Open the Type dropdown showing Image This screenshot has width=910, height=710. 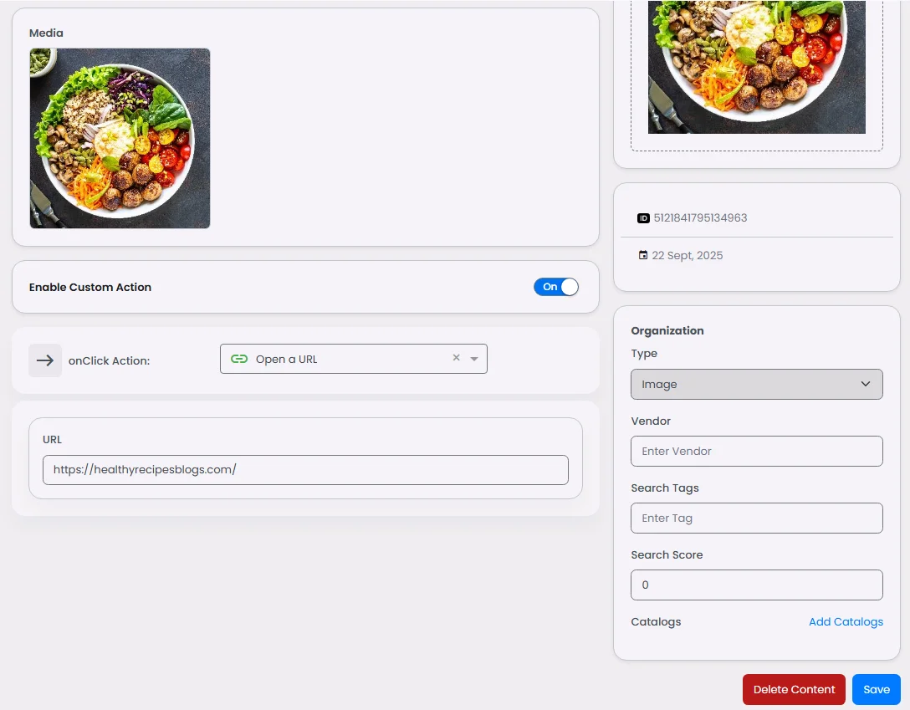tap(757, 384)
